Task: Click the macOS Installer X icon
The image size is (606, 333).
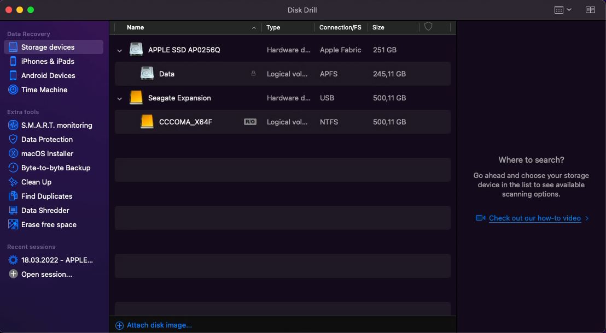Action: point(13,153)
